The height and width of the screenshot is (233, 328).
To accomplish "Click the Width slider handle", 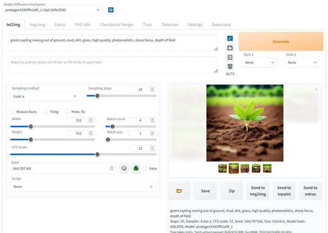I will point(31,127).
